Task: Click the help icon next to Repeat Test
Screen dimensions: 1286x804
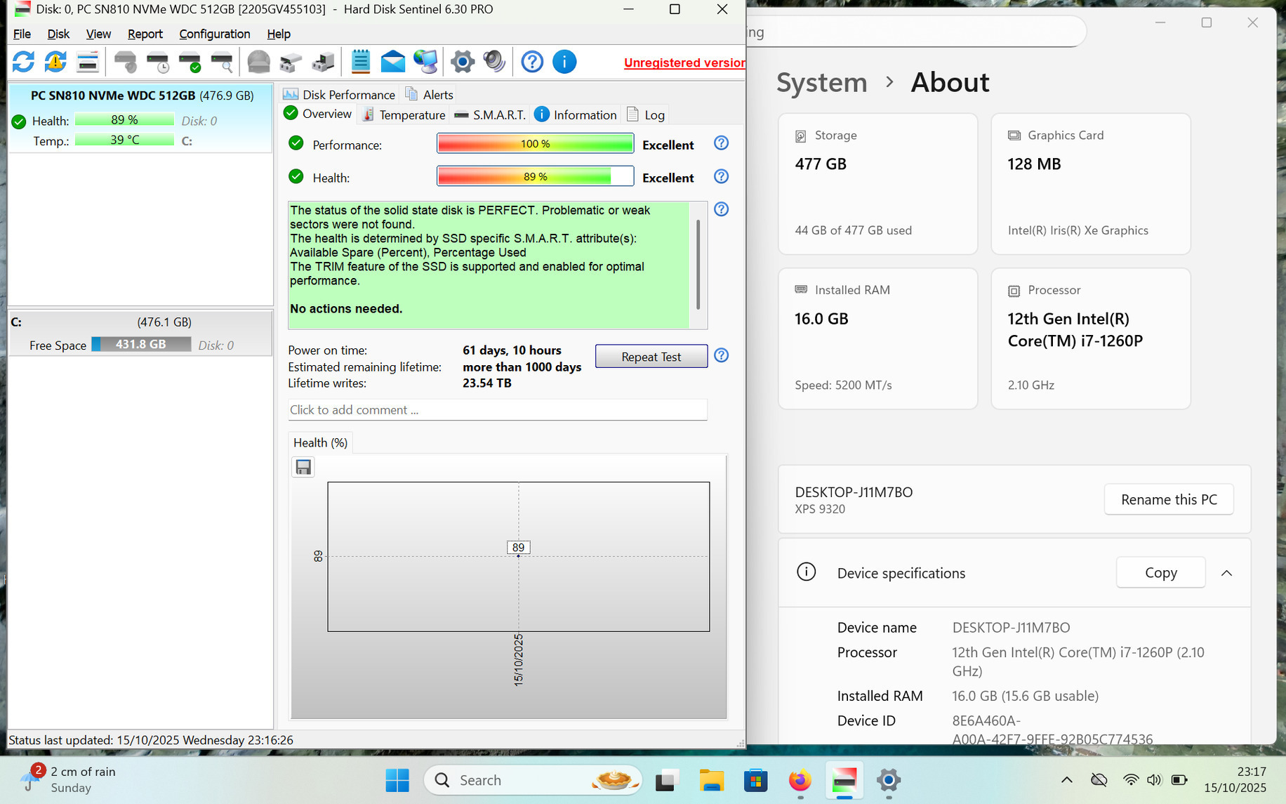Action: [x=721, y=355]
